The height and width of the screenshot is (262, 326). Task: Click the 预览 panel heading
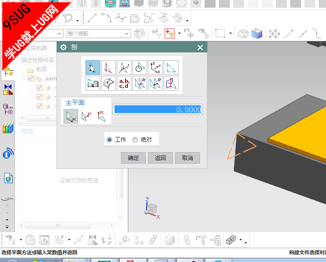(27, 131)
